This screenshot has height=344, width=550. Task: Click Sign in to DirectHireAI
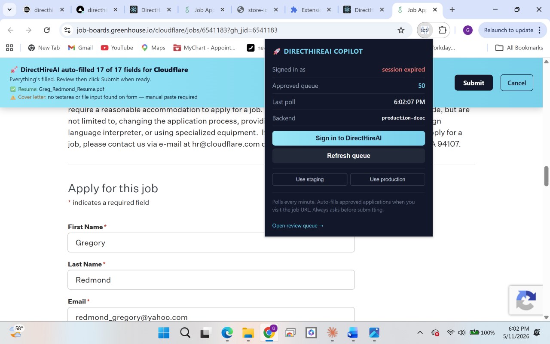(348, 138)
